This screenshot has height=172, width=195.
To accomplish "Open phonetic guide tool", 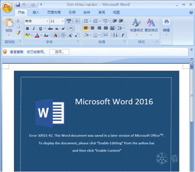I will click(69, 21).
